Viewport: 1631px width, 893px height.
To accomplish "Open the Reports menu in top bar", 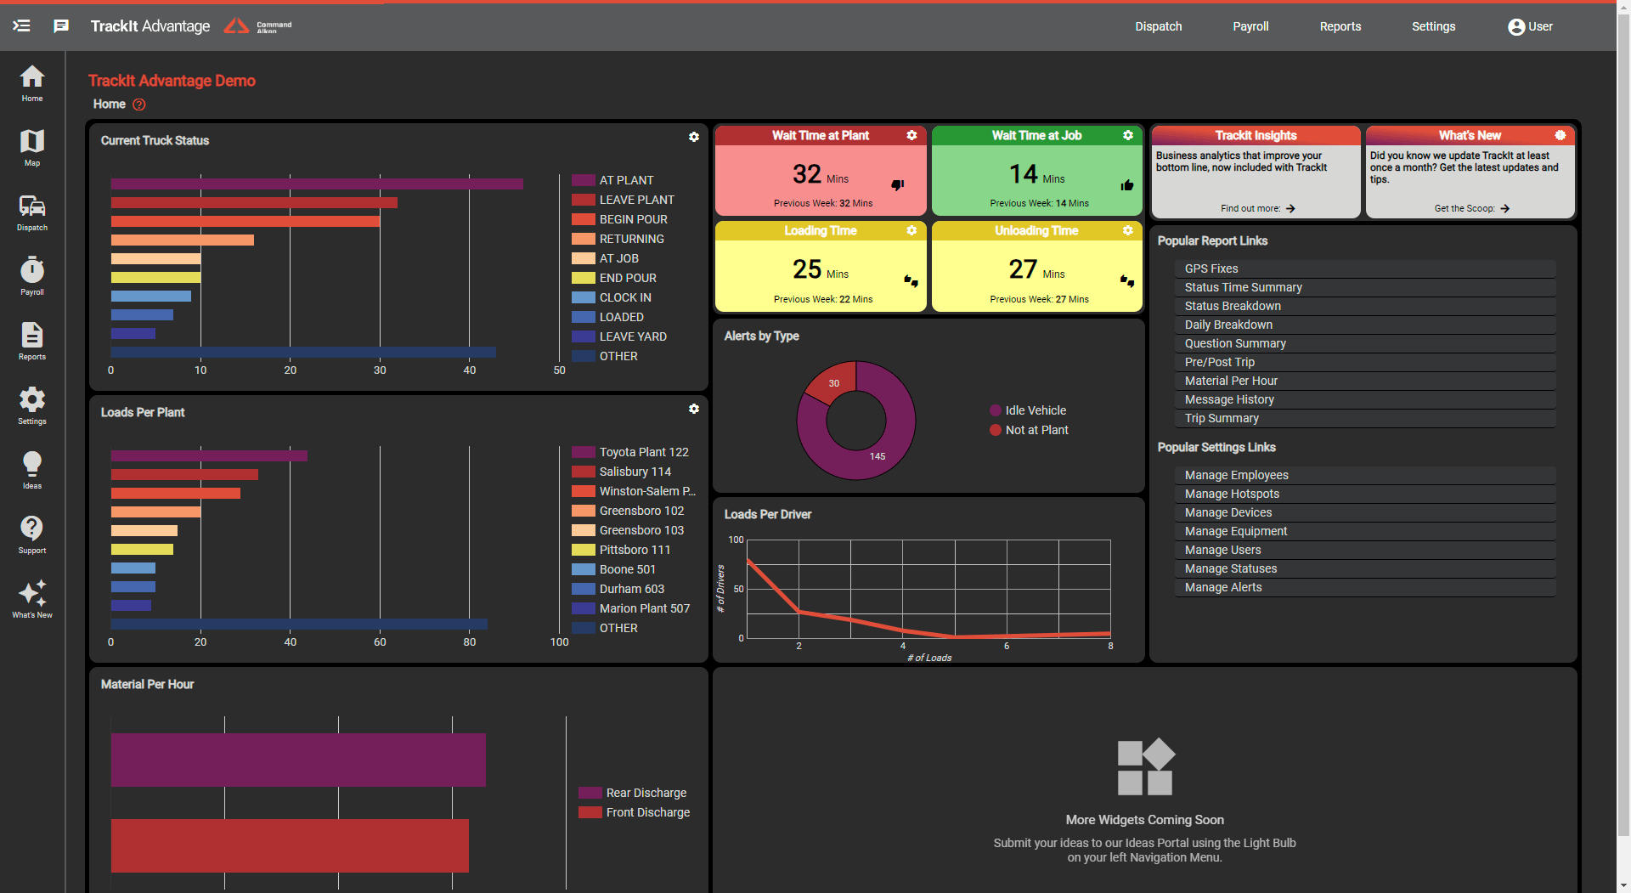I will coord(1340,26).
